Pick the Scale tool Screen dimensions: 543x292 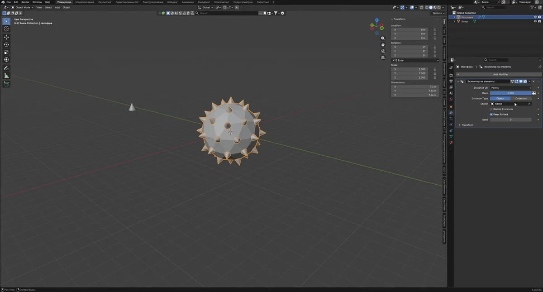tap(6, 53)
